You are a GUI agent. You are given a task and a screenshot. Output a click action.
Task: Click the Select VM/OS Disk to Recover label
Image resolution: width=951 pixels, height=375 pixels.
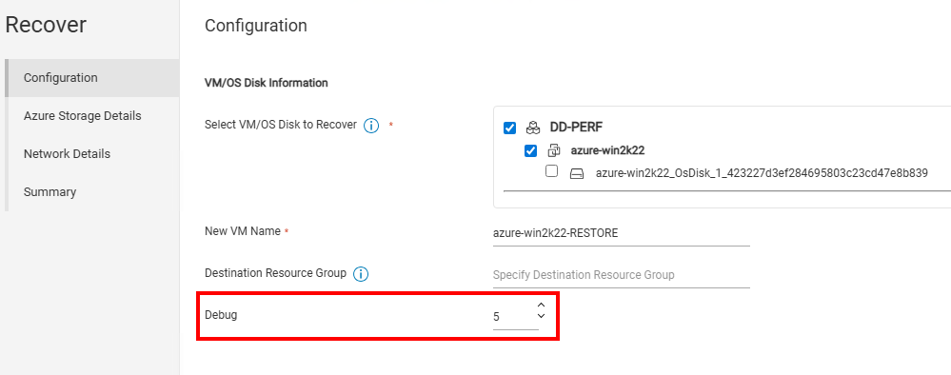(x=281, y=125)
